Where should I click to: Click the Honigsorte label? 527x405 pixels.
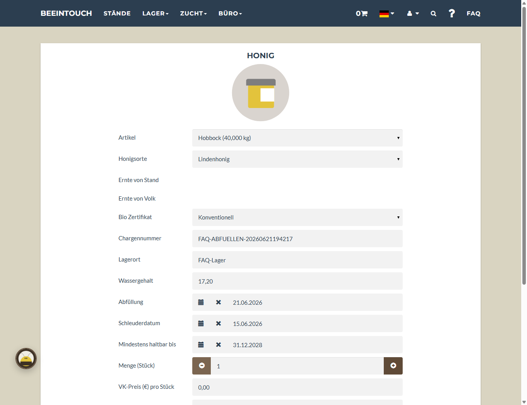click(133, 159)
